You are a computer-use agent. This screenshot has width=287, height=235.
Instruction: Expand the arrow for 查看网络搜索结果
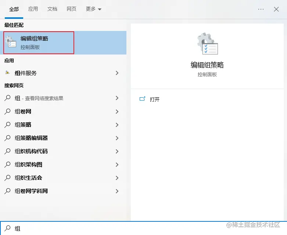[x=117, y=98]
